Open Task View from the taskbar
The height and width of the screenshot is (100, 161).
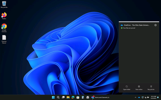tap(63, 97)
